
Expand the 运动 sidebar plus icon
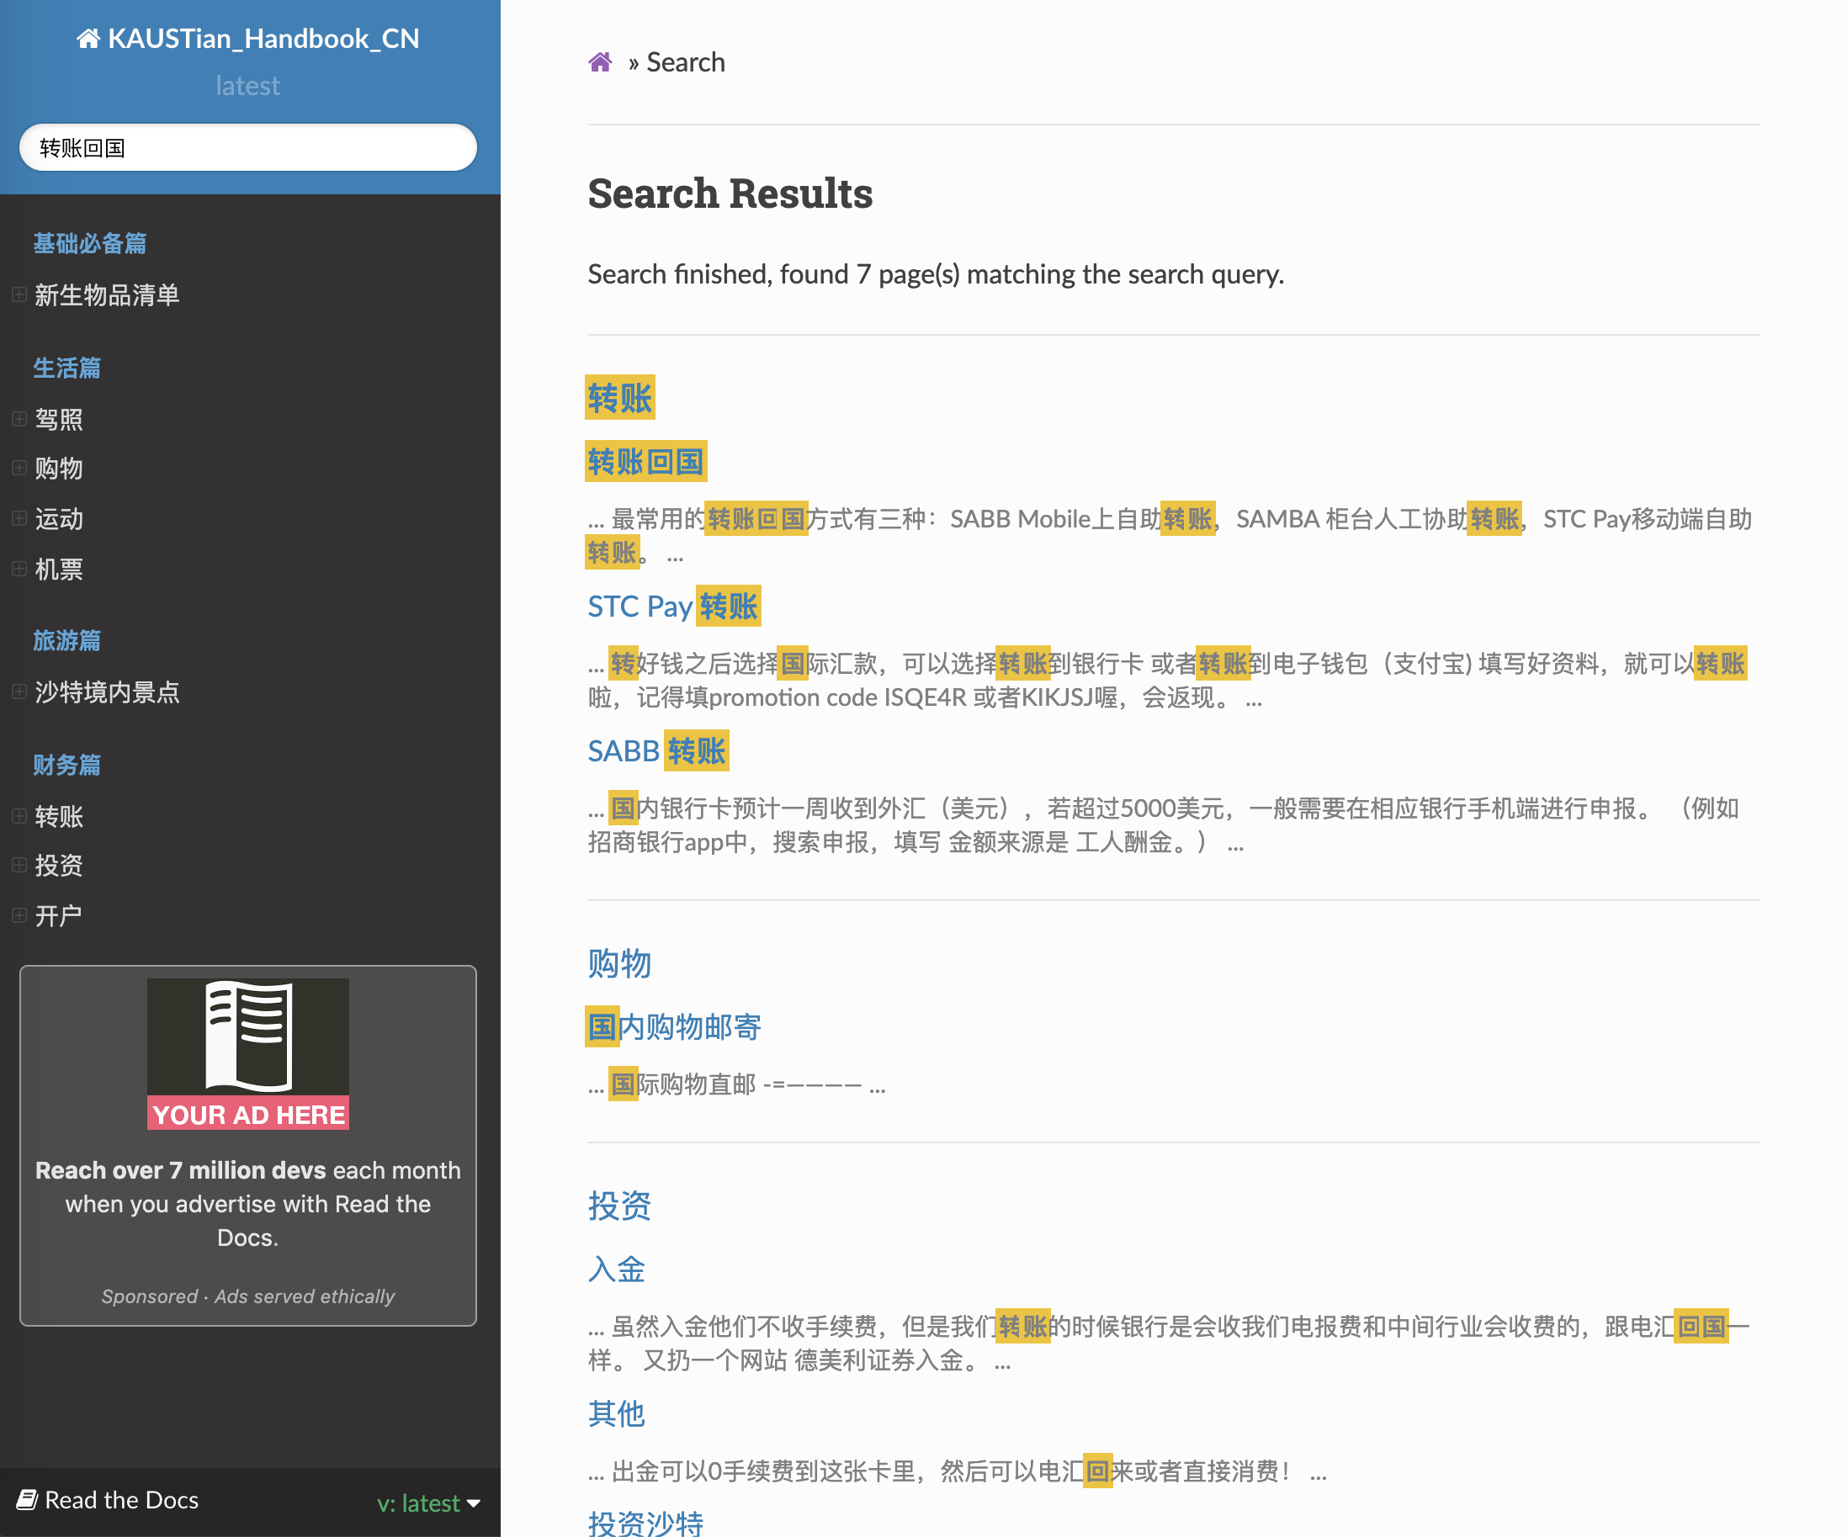[19, 519]
